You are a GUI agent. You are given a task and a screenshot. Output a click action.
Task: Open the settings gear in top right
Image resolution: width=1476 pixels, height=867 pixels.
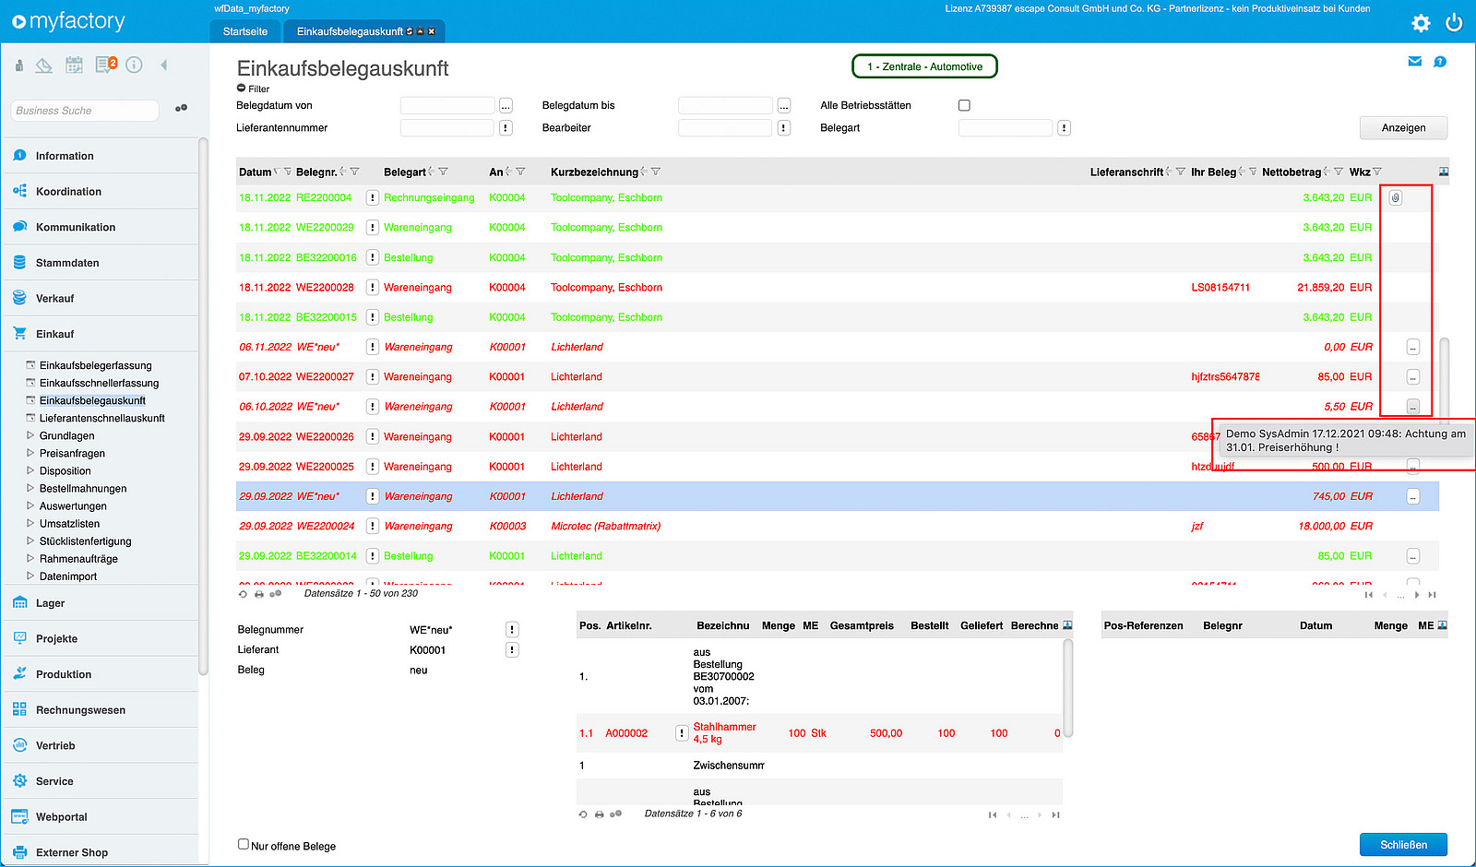[x=1421, y=23]
